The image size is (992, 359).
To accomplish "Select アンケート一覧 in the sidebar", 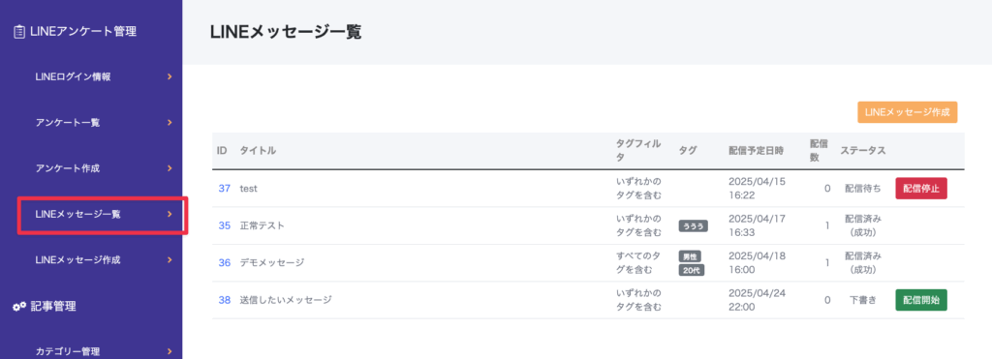I will (x=68, y=123).
